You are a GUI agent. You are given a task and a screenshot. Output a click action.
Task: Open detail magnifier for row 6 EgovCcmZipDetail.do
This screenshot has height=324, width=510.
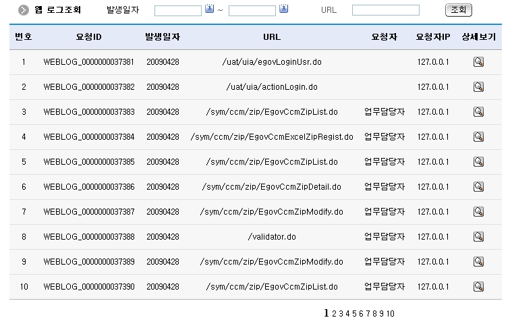(478, 187)
